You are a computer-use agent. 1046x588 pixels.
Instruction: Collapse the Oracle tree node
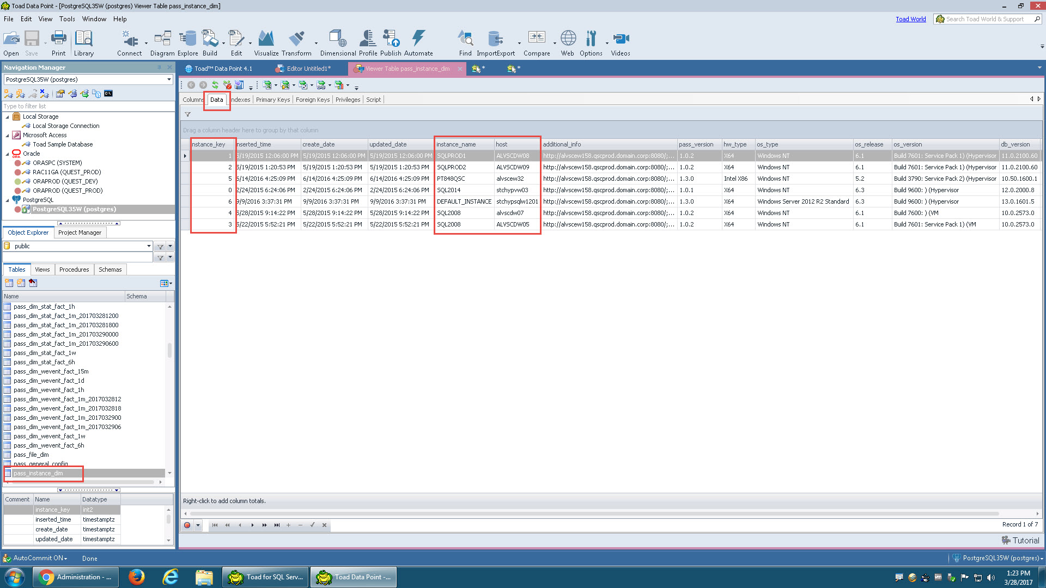tap(8, 154)
